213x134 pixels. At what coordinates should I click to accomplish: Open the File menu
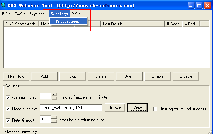6,14
